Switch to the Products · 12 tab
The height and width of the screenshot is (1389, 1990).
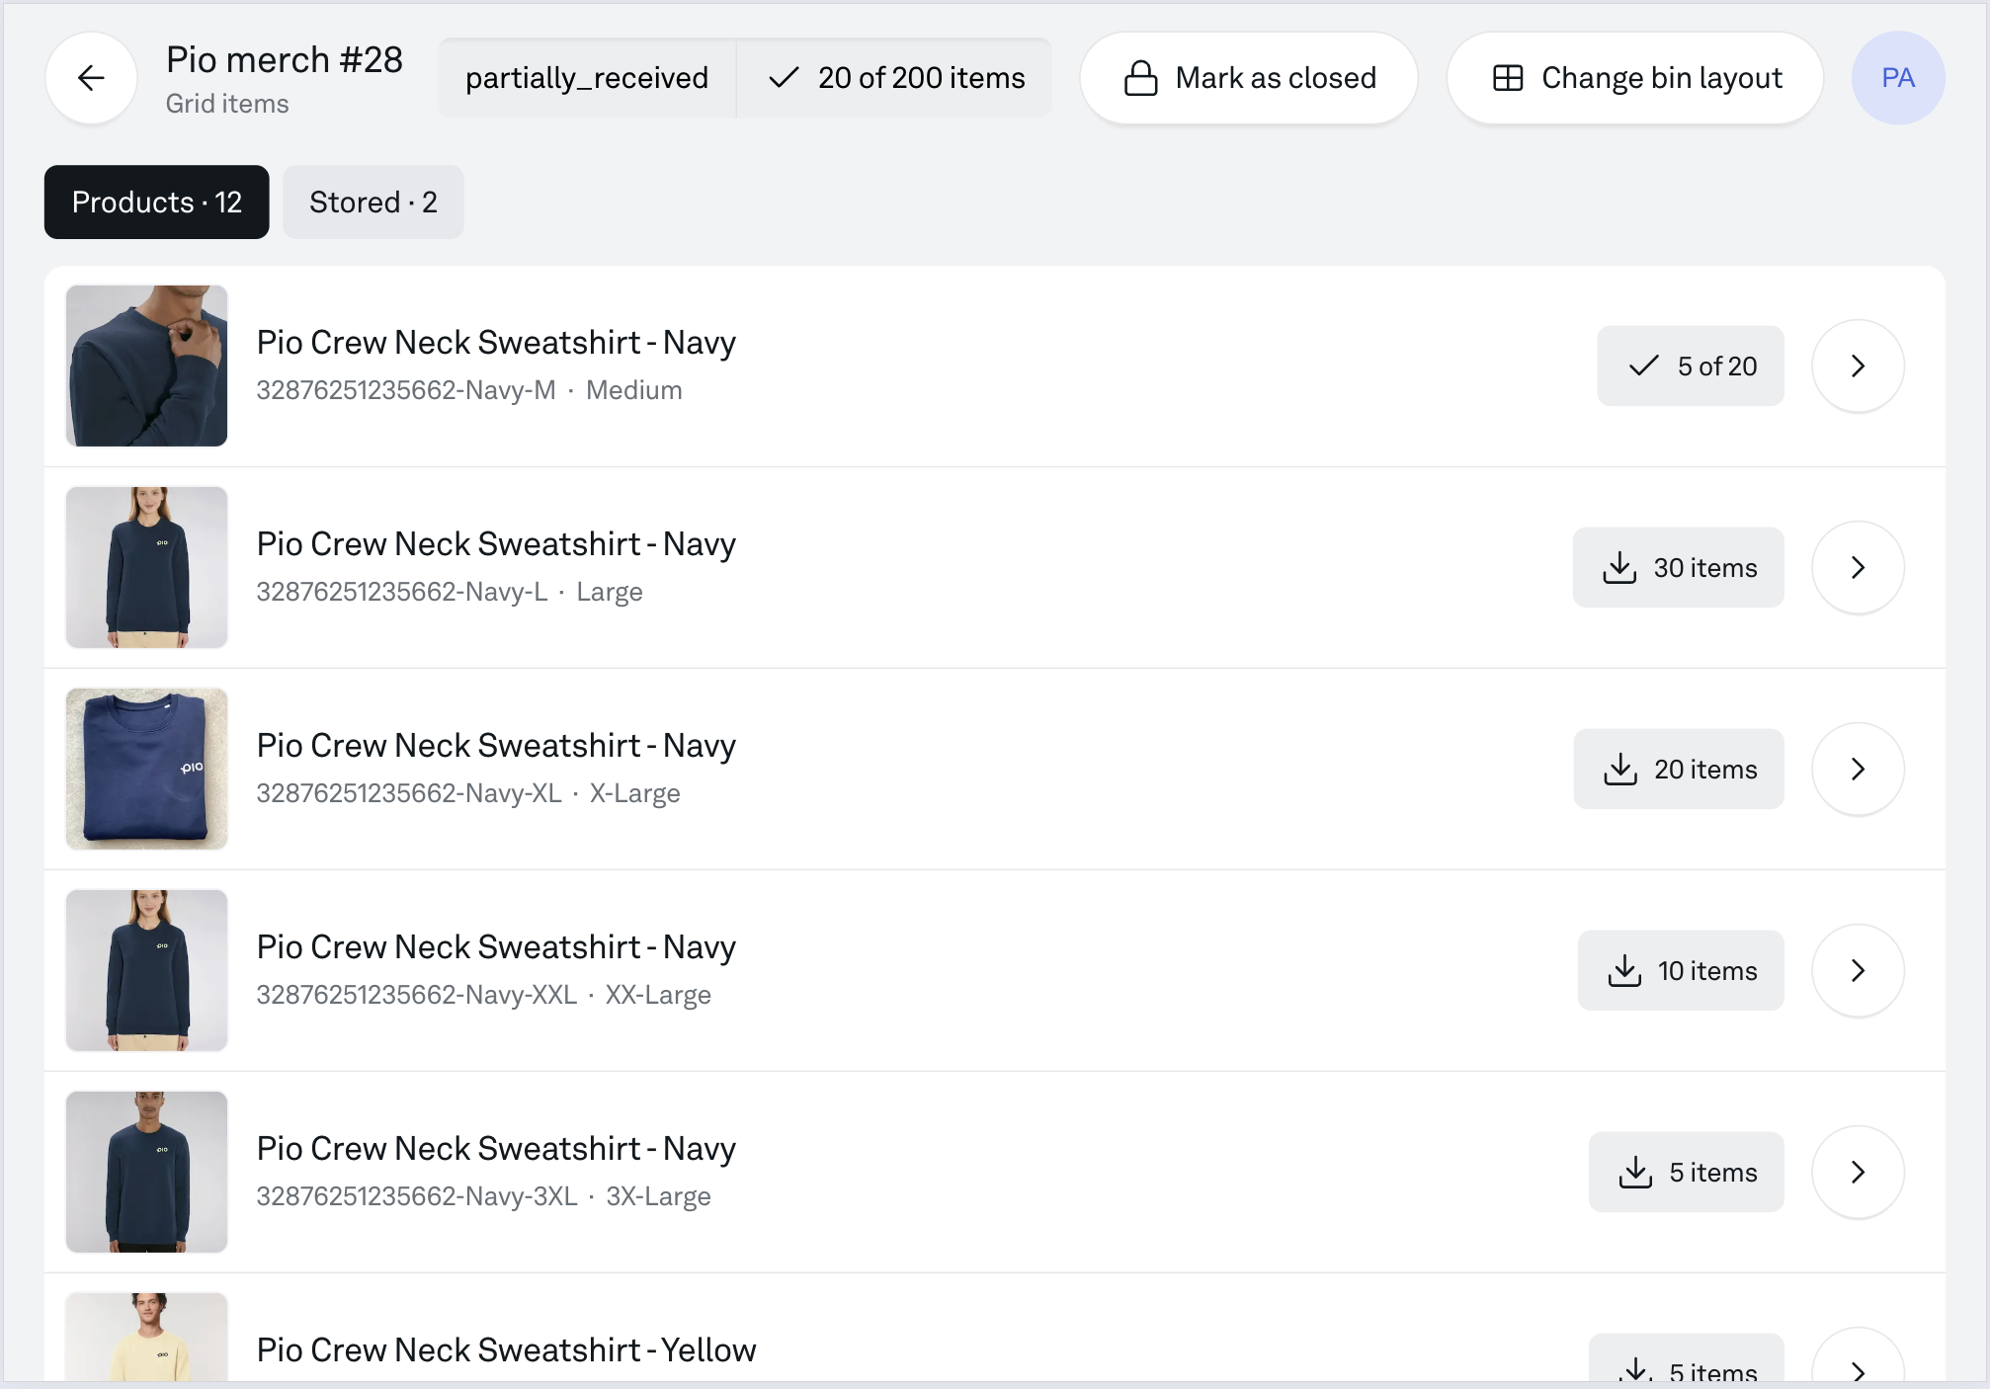point(156,202)
